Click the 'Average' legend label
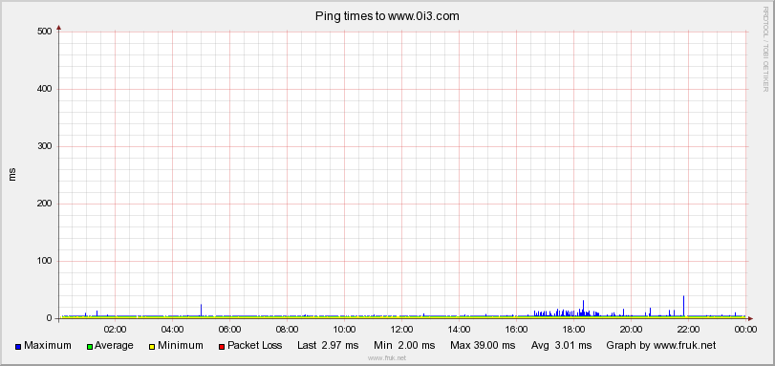The height and width of the screenshot is (366, 775). [114, 345]
